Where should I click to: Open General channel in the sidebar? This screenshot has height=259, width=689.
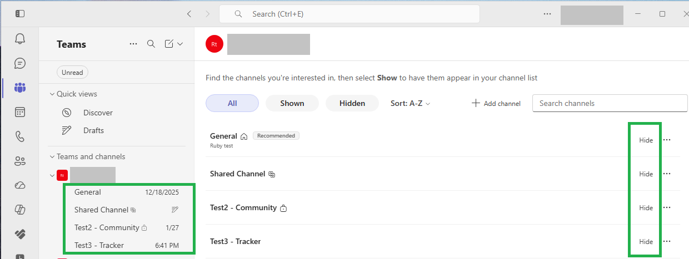[128, 192]
